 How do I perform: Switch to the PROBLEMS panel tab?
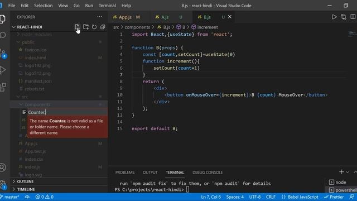pyautogui.click(x=125, y=173)
